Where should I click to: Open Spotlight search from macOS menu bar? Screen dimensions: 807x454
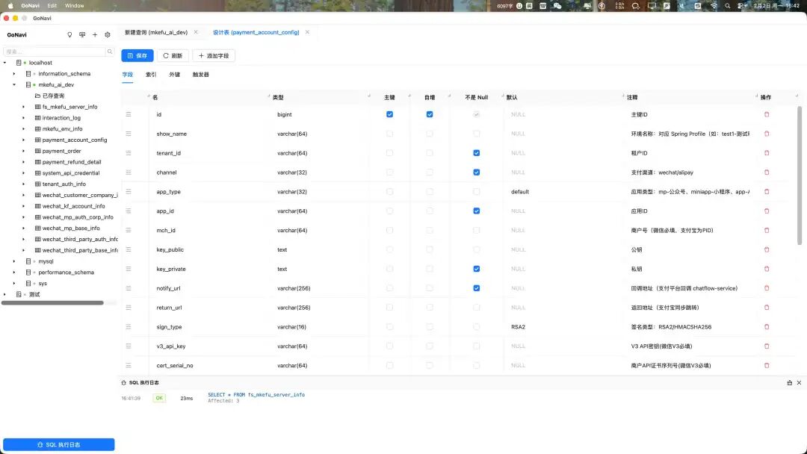point(726,5)
